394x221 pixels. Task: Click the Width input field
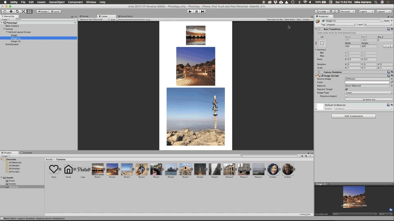point(352,46)
